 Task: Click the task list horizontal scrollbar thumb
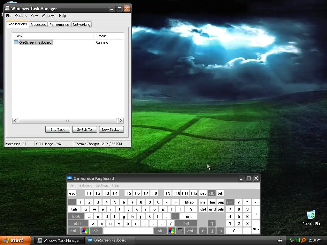(x=67, y=120)
